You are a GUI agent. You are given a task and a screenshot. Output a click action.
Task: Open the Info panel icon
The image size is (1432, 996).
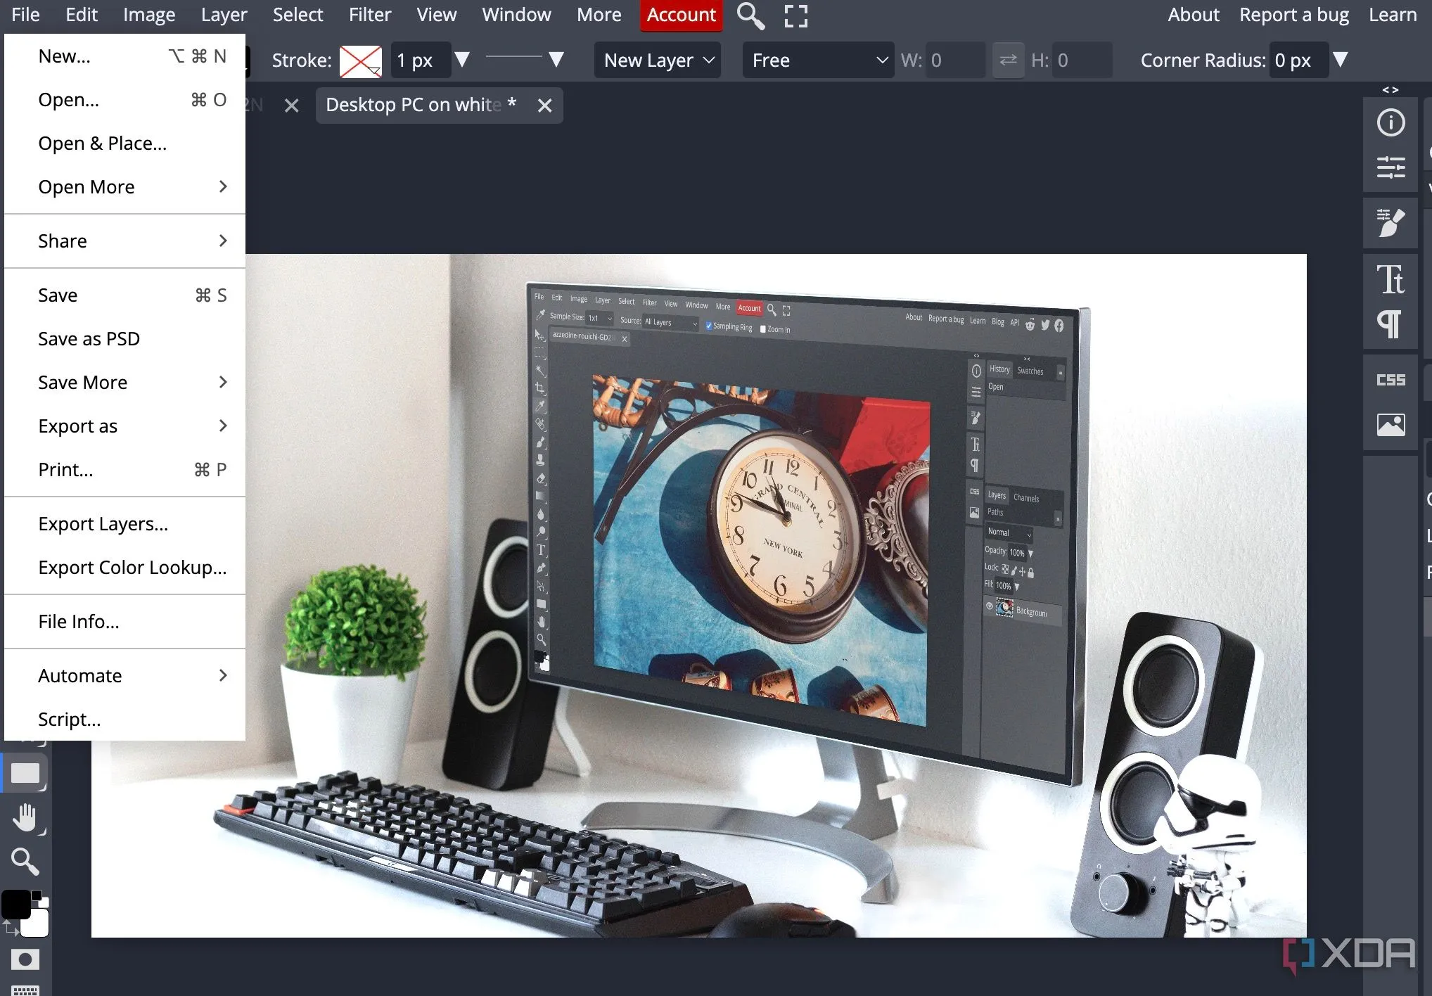tap(1391, 123)
